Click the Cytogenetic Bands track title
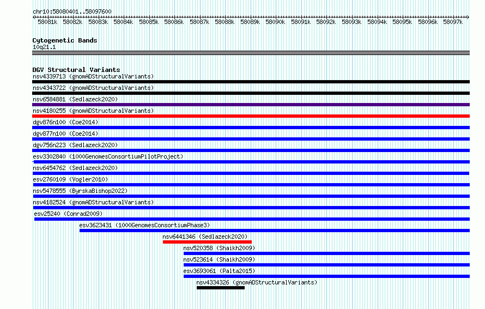Image resolution: width=485 pixels, height=309 pixels. (65, 40)
